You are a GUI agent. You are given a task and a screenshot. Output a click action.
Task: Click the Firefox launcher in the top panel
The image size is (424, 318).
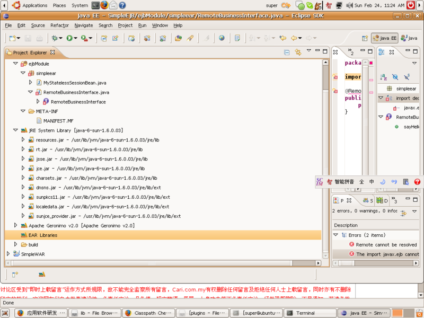pyautogui.click(x=104, y=5)
